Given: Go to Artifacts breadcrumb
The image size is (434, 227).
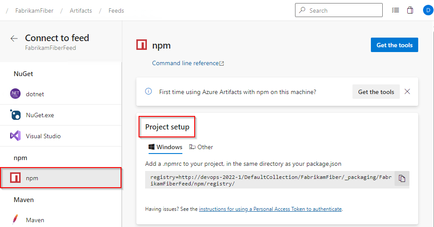Looking at the screenshot, I should pos(81,10).
